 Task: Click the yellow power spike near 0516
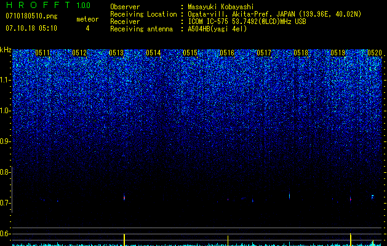pos(228,240)
